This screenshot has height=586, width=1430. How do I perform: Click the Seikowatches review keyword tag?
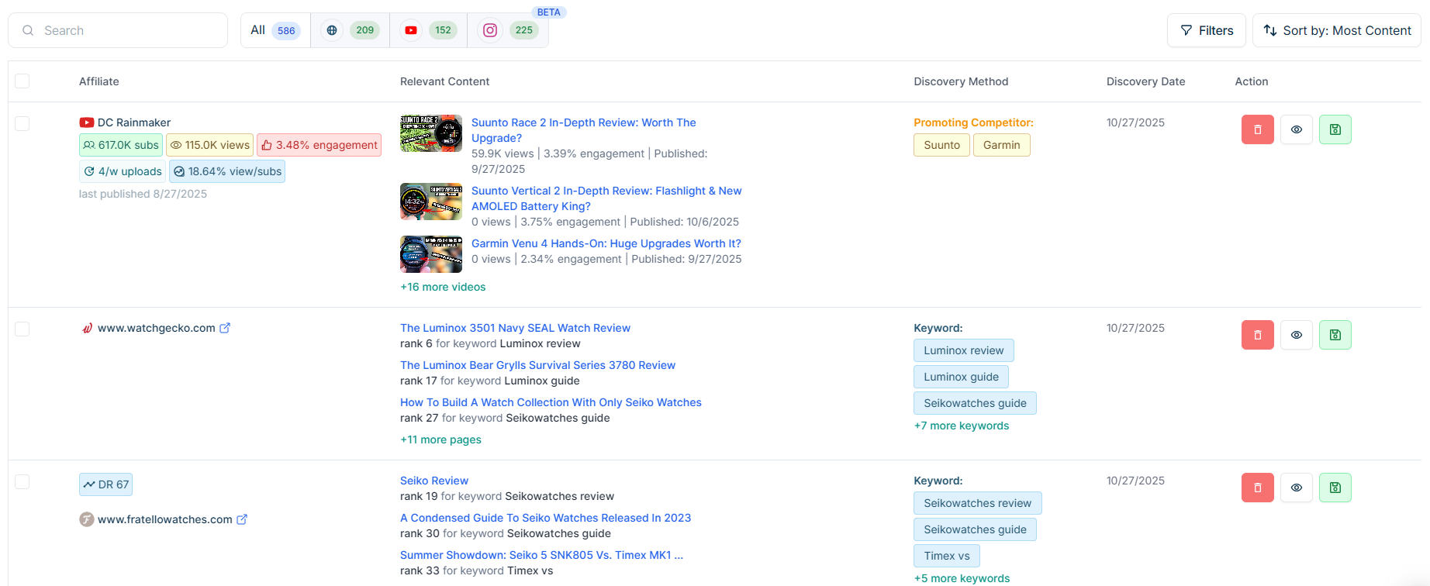pyautogui.click(x=977, y=503)
